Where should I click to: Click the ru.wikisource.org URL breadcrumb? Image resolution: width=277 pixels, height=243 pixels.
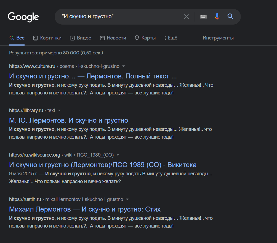(61, 155)
